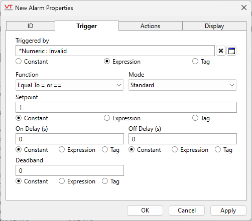Open the expression editor window icon
The image size is (252, 221).
[x=231, y=51]
